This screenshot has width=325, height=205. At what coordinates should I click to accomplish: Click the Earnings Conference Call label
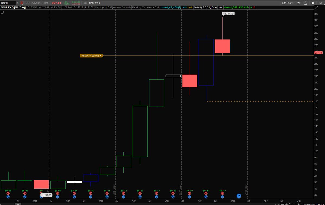(x=145, y=8)
